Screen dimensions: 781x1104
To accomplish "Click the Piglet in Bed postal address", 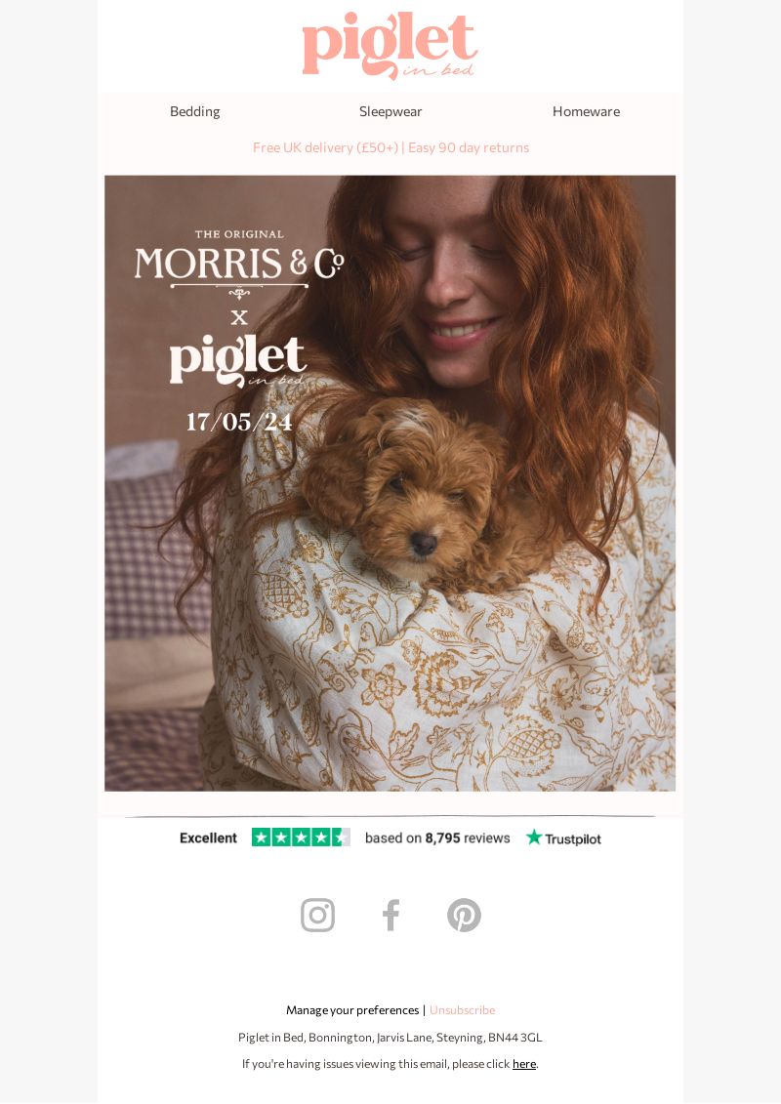I will pyautogui.click(x=390, y=1037).
